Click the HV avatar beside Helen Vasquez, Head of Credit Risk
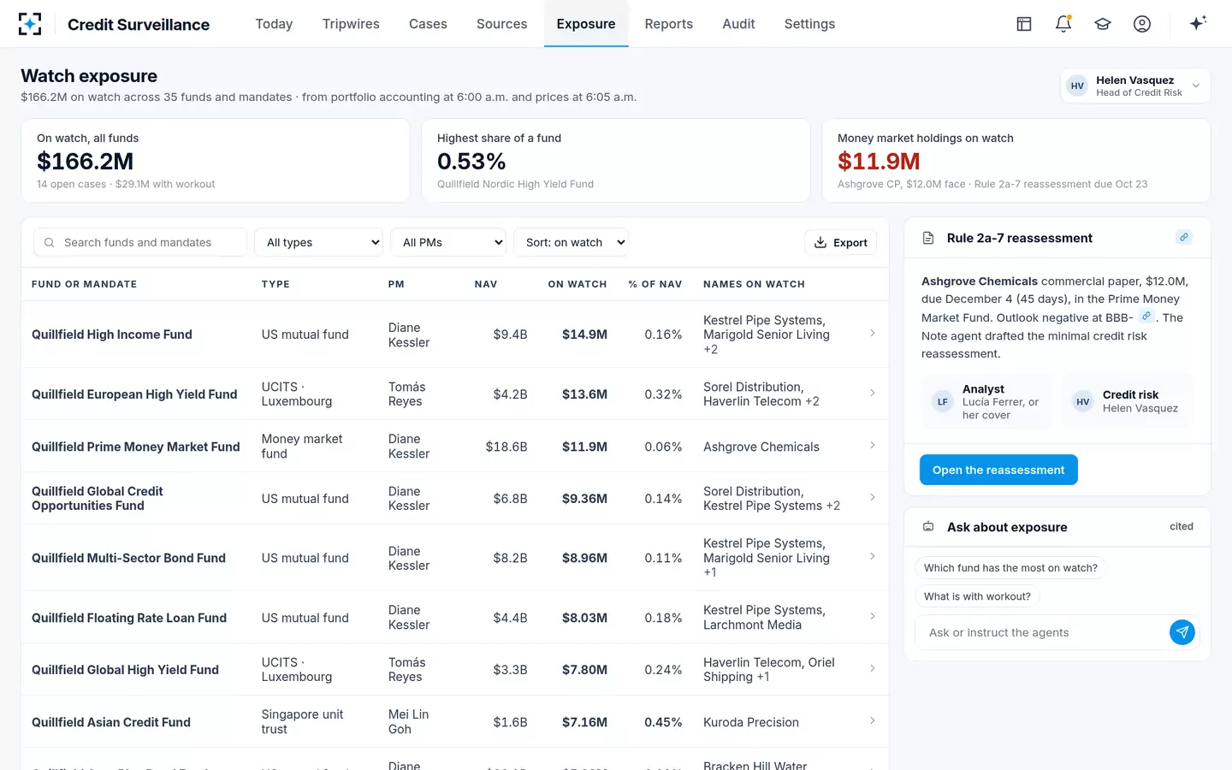 click(1077, 86)
